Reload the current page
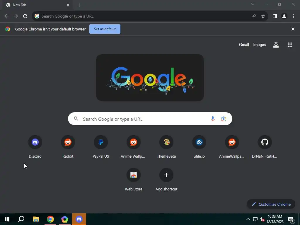The width and height of the screenshot is (300, 225). 25,16
